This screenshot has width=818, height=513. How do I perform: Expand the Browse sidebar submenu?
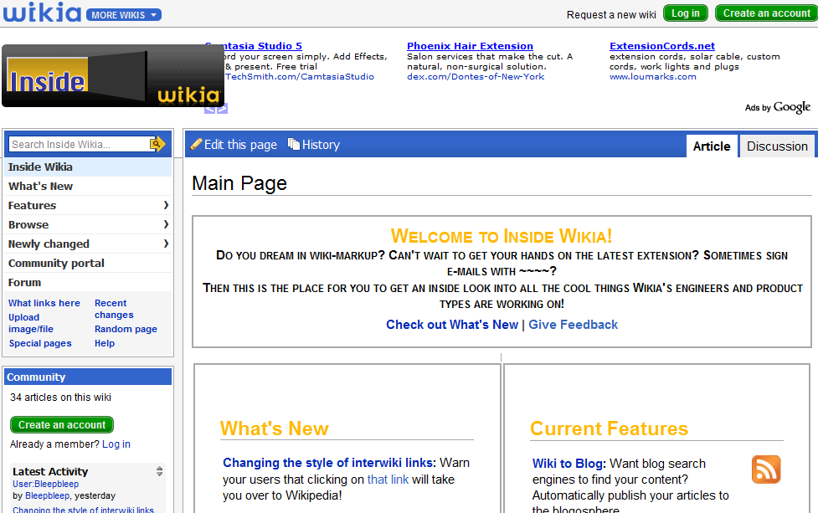point(166,224)
